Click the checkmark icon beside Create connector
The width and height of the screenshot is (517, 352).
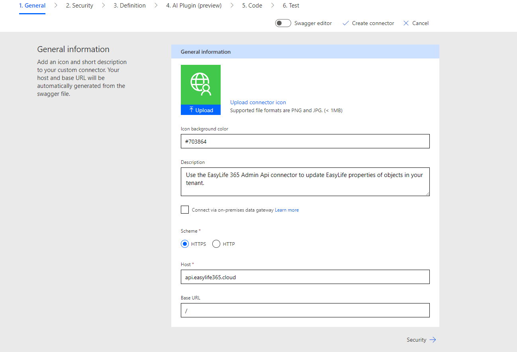pos(345,23)
